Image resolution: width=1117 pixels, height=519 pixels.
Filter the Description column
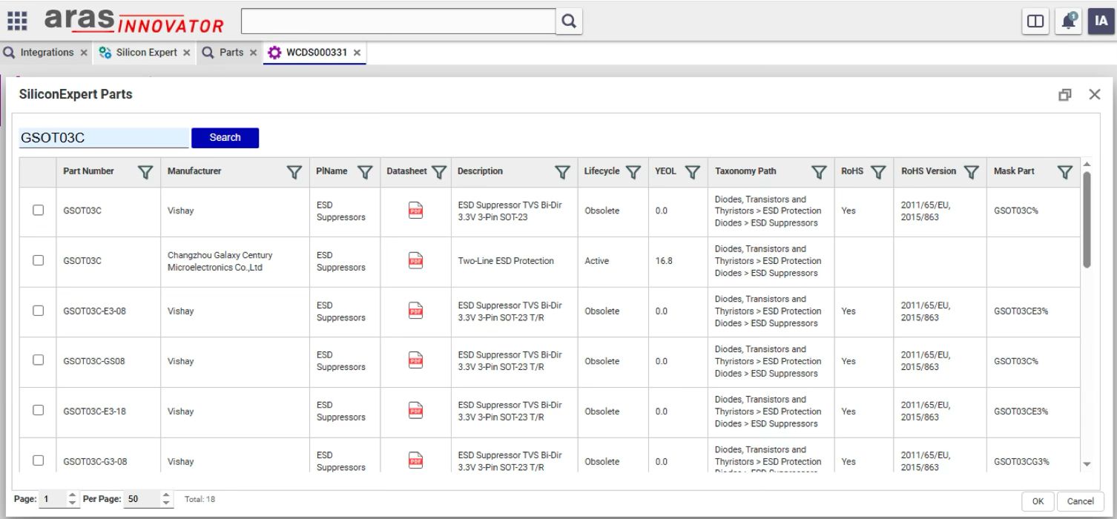point(562,172)
